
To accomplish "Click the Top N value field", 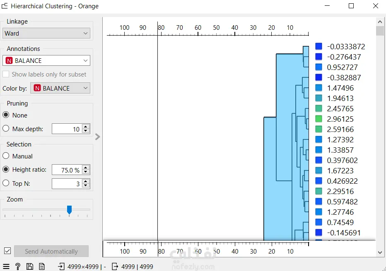I will [x=67, y=184].
